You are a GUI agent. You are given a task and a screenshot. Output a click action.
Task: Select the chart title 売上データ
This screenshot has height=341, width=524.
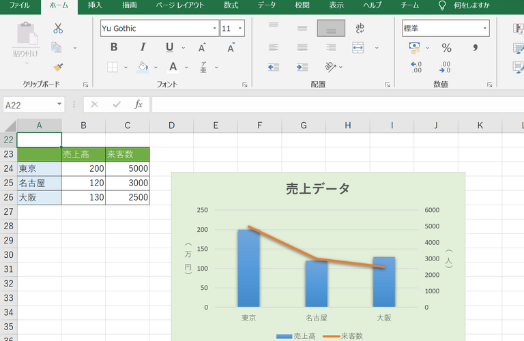pos(318,189)
